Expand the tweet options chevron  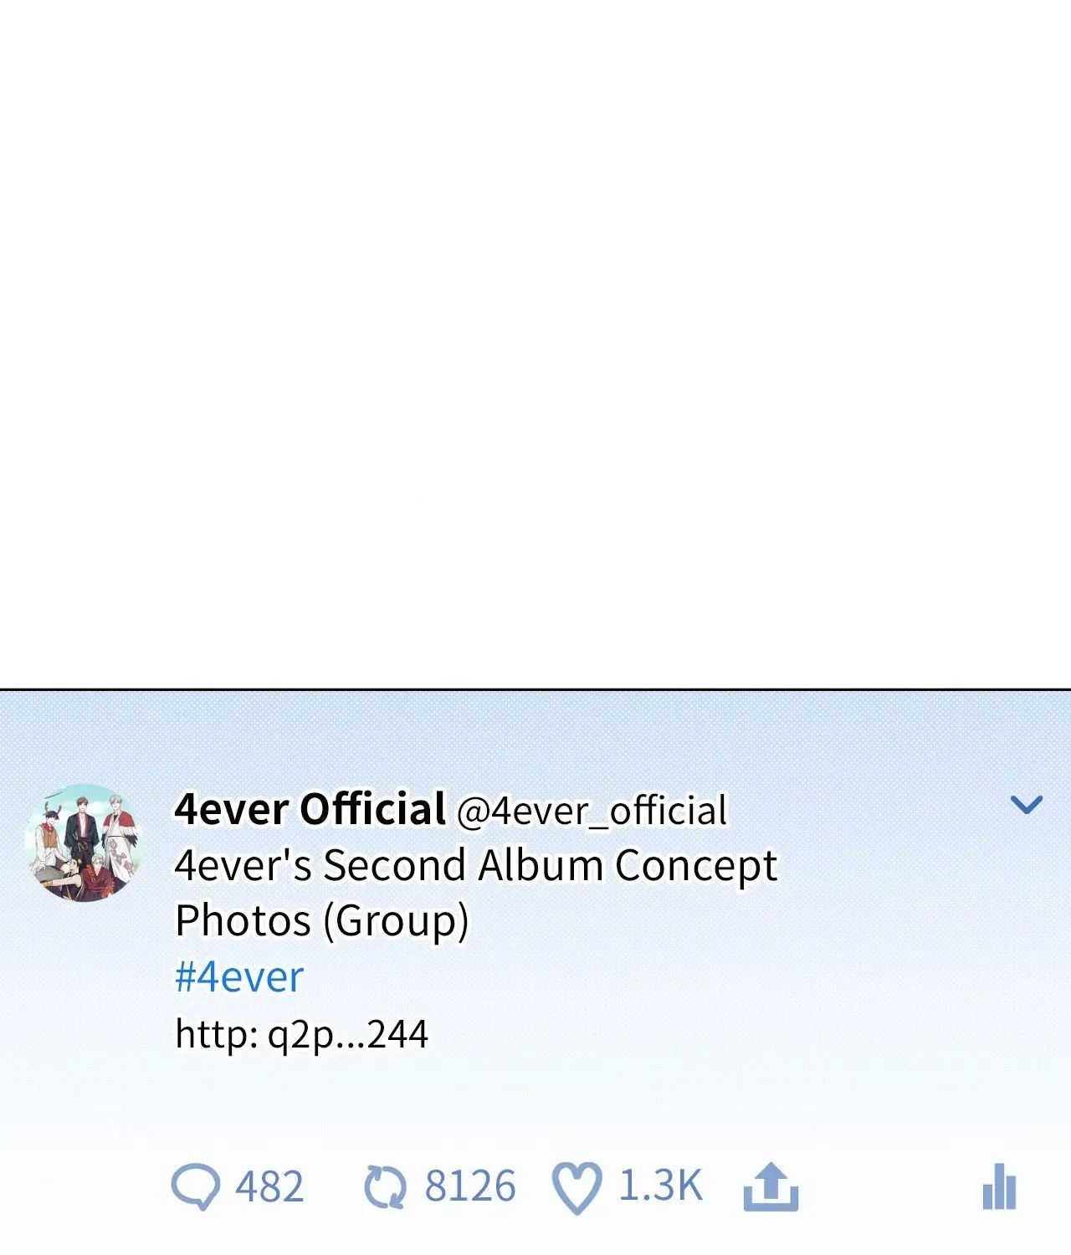pos(1027,805)
